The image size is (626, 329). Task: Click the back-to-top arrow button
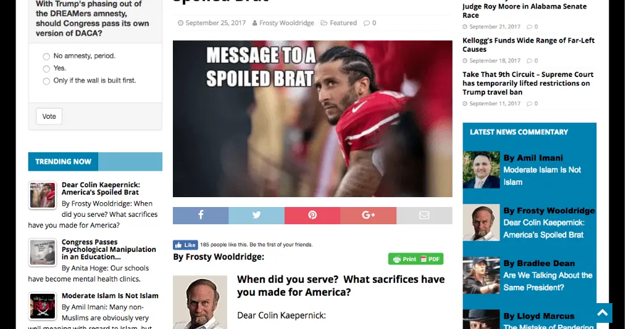click(x=603, y=312)
